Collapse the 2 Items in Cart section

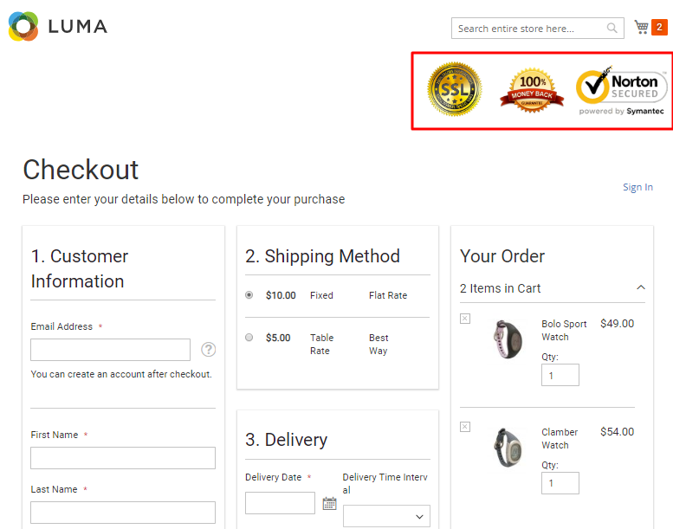point(641,288)
